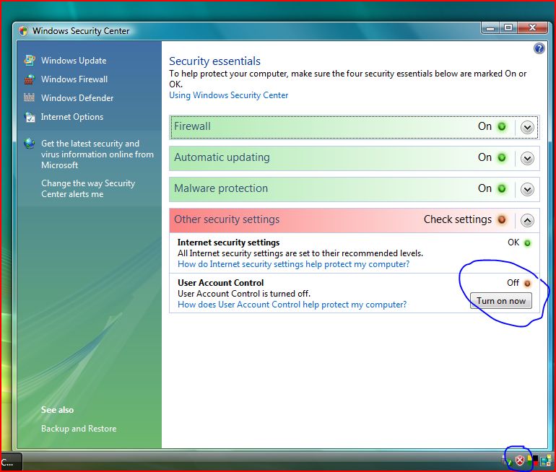The width and height of the screenshot is (556, 472).
Task: Click the red shield security alert tray icon
Action: coord(519,460)
